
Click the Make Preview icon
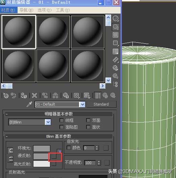(116, 60)
